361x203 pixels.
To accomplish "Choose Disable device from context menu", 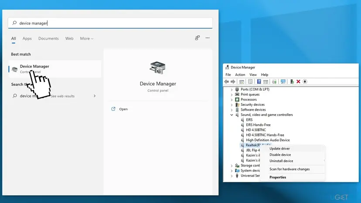I will pyautogui.click(x=293, y=155).
